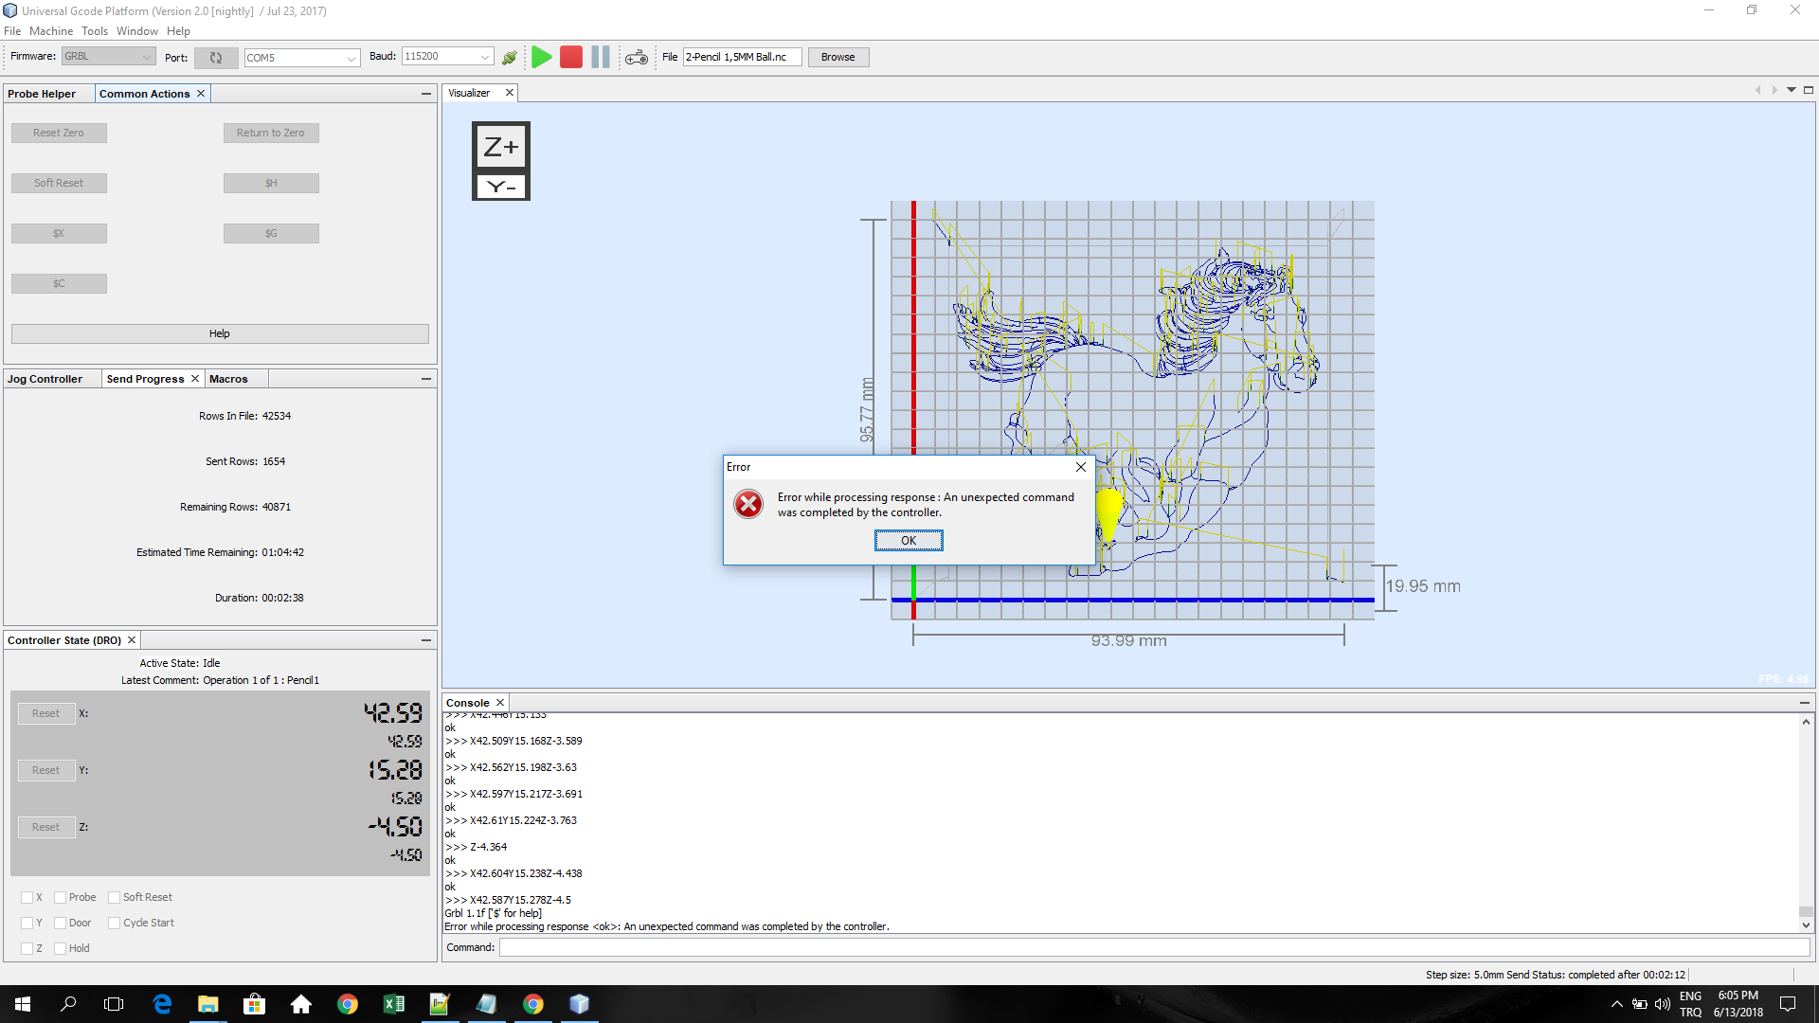The width and height of the screenshot is (1819, 1023).
Task: Click the Console scrollbar up arrow
Action: (1806, 722)
